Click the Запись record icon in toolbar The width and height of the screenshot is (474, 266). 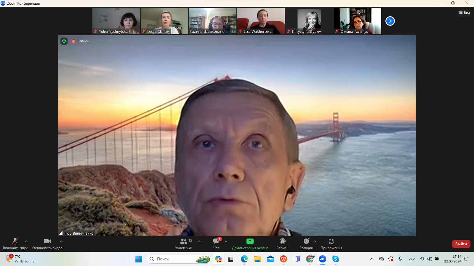coord(282,244)
